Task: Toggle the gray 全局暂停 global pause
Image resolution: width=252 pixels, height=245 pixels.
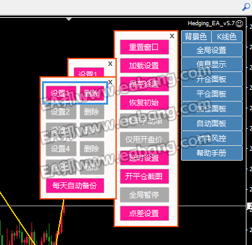Action: (x=145, y=195)
